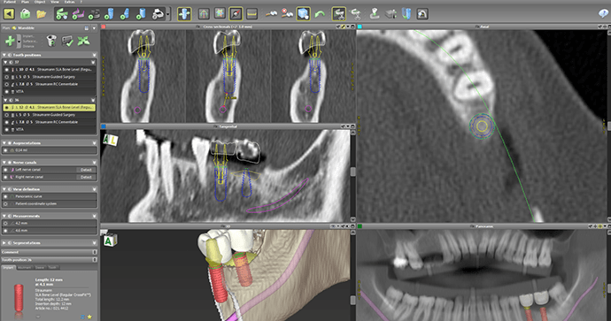The width and height of the screenshot is (611, 321).
Task: Open the Extras menu
Action: [x=70, y=2]
